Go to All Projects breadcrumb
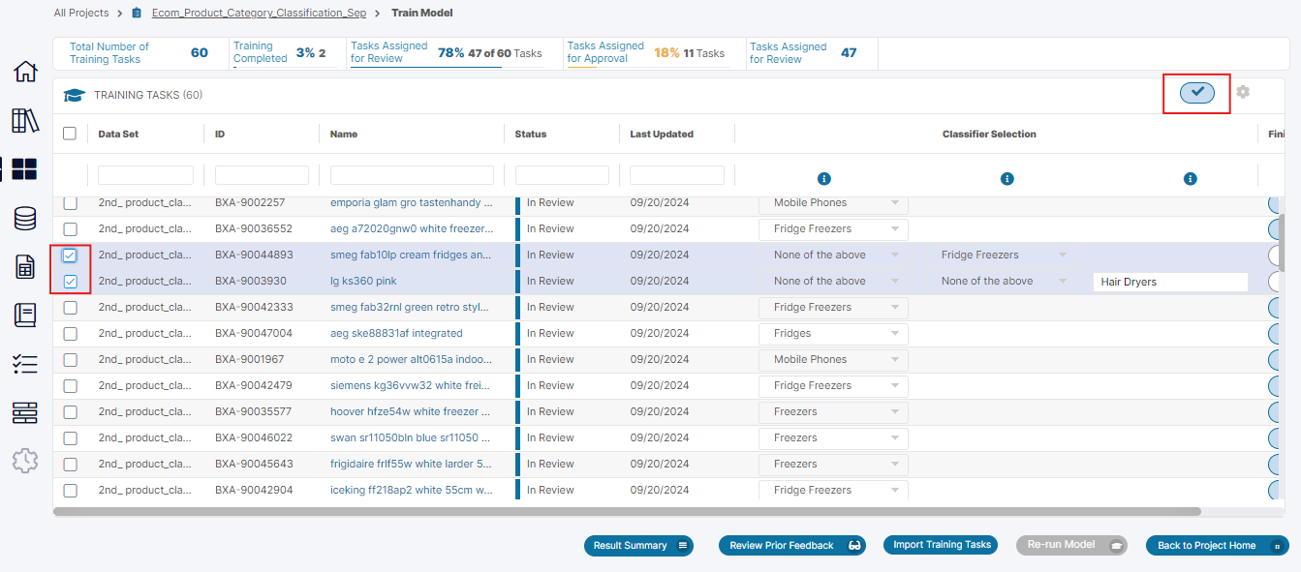This screenshot has width=1301, height=572. [x=81, y=14]
